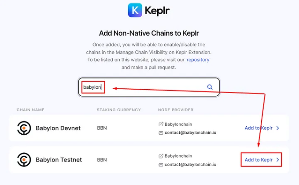Screen dimensions: 299x185
Task: Open the repository link
Action: 198,60
